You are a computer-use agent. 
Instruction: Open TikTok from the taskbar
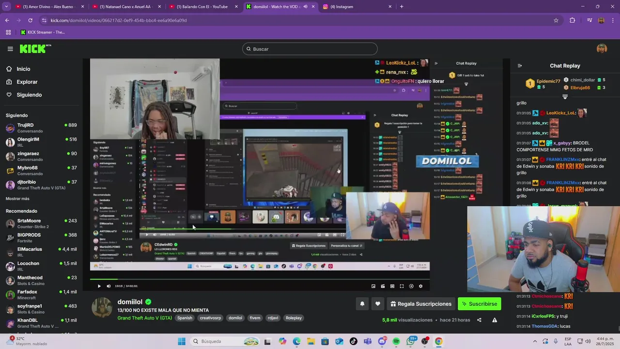[x=354, y=341]
